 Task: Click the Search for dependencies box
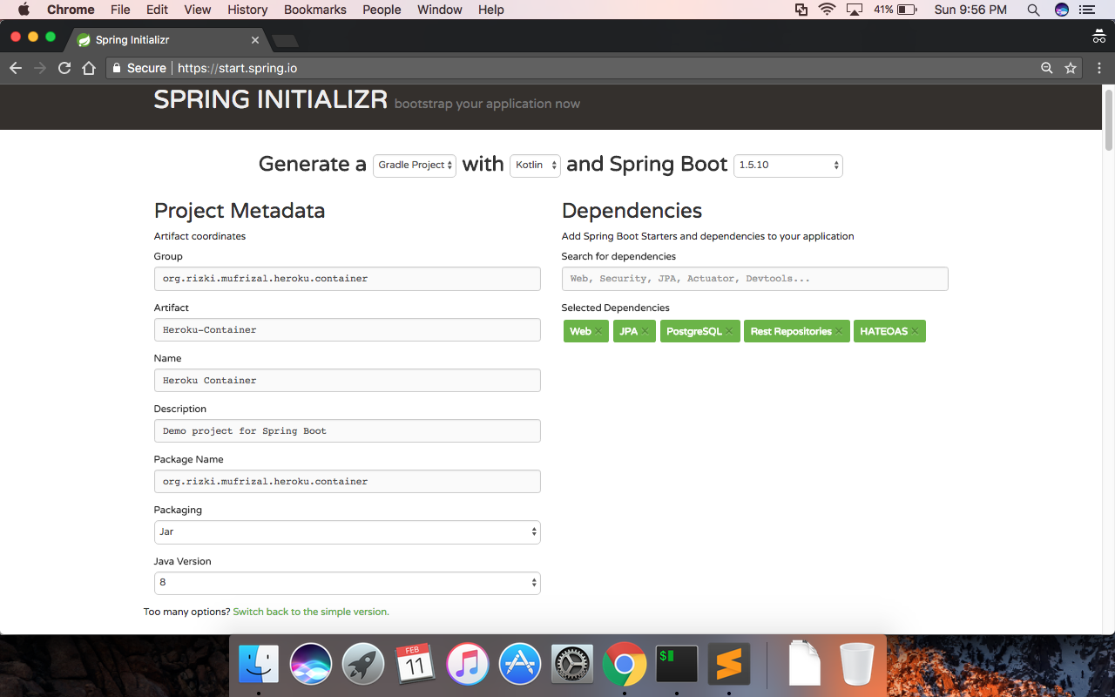[754, 279]
